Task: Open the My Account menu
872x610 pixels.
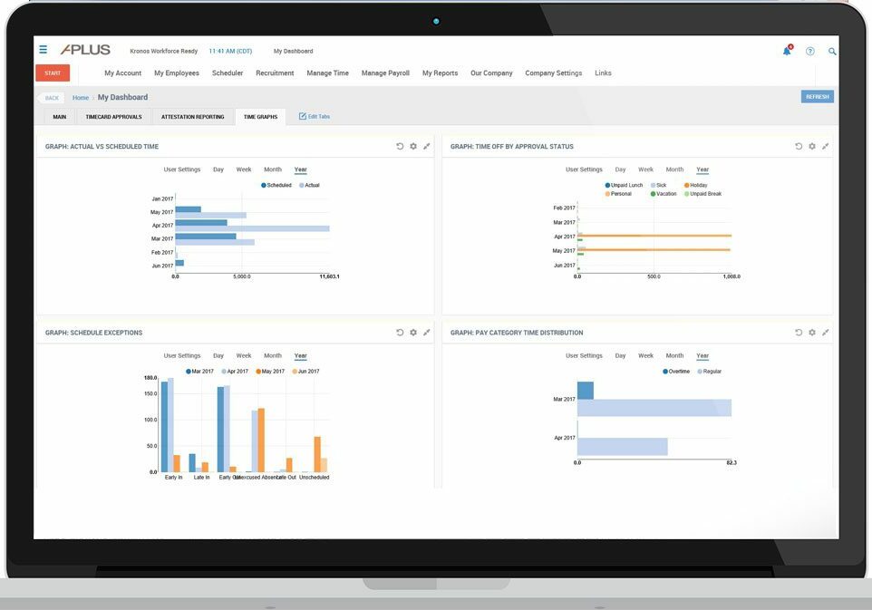Action: point(123,73)
